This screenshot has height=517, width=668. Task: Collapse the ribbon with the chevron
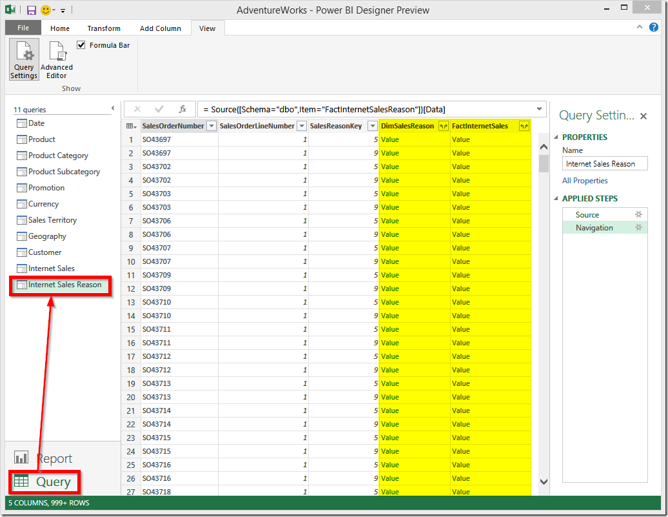coord(640,27)
